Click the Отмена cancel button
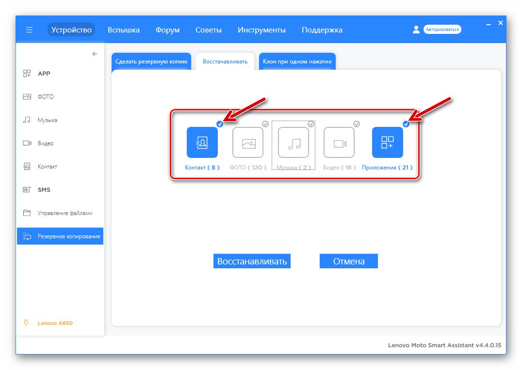This screenshot has height=370, width=522. click(x=348, y=262)
